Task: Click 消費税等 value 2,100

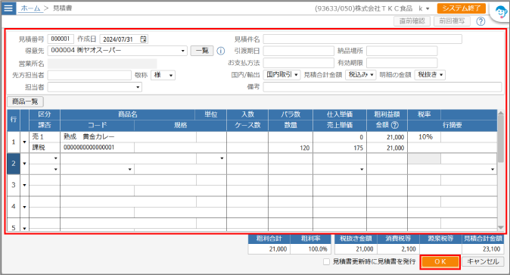Action: tap(398, 249)
